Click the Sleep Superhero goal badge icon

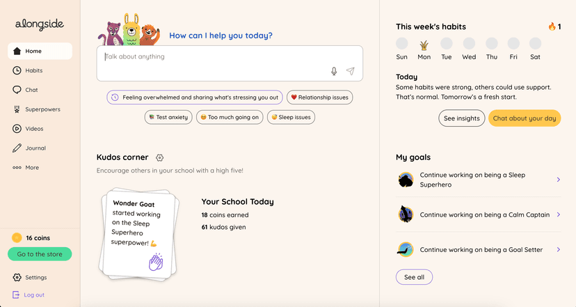click(406, 180)
